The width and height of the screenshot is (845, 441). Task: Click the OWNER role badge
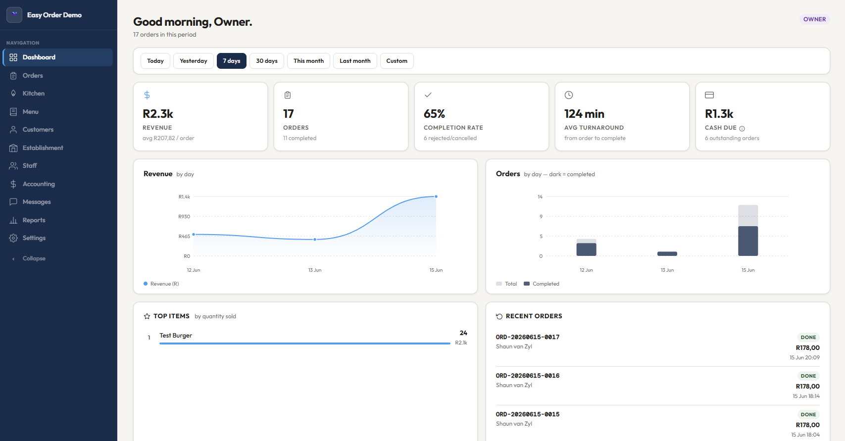(x=815, y=19)
